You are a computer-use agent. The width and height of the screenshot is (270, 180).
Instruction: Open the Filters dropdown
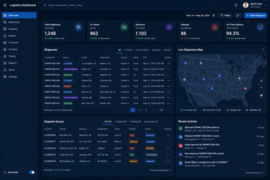coord(226,16)
